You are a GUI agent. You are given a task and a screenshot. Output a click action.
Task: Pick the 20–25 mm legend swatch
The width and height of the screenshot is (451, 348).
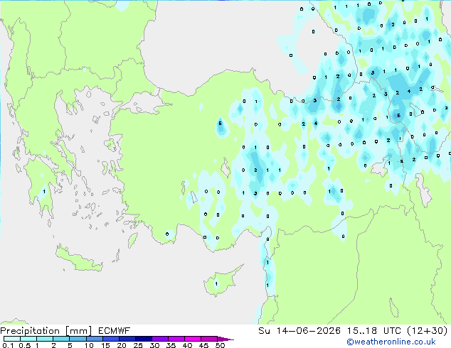[x=127, y=339]
